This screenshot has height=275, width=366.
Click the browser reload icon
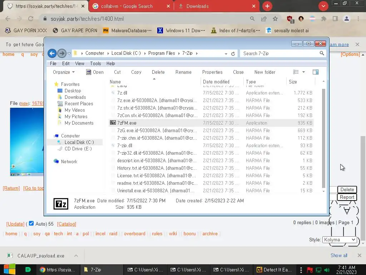click(x=31, y=19)
